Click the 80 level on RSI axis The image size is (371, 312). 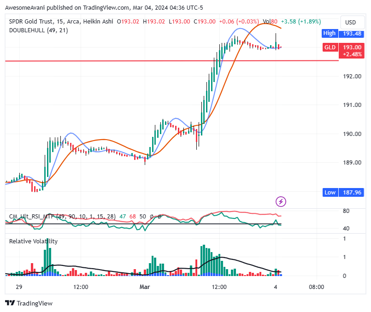point(346,211)
